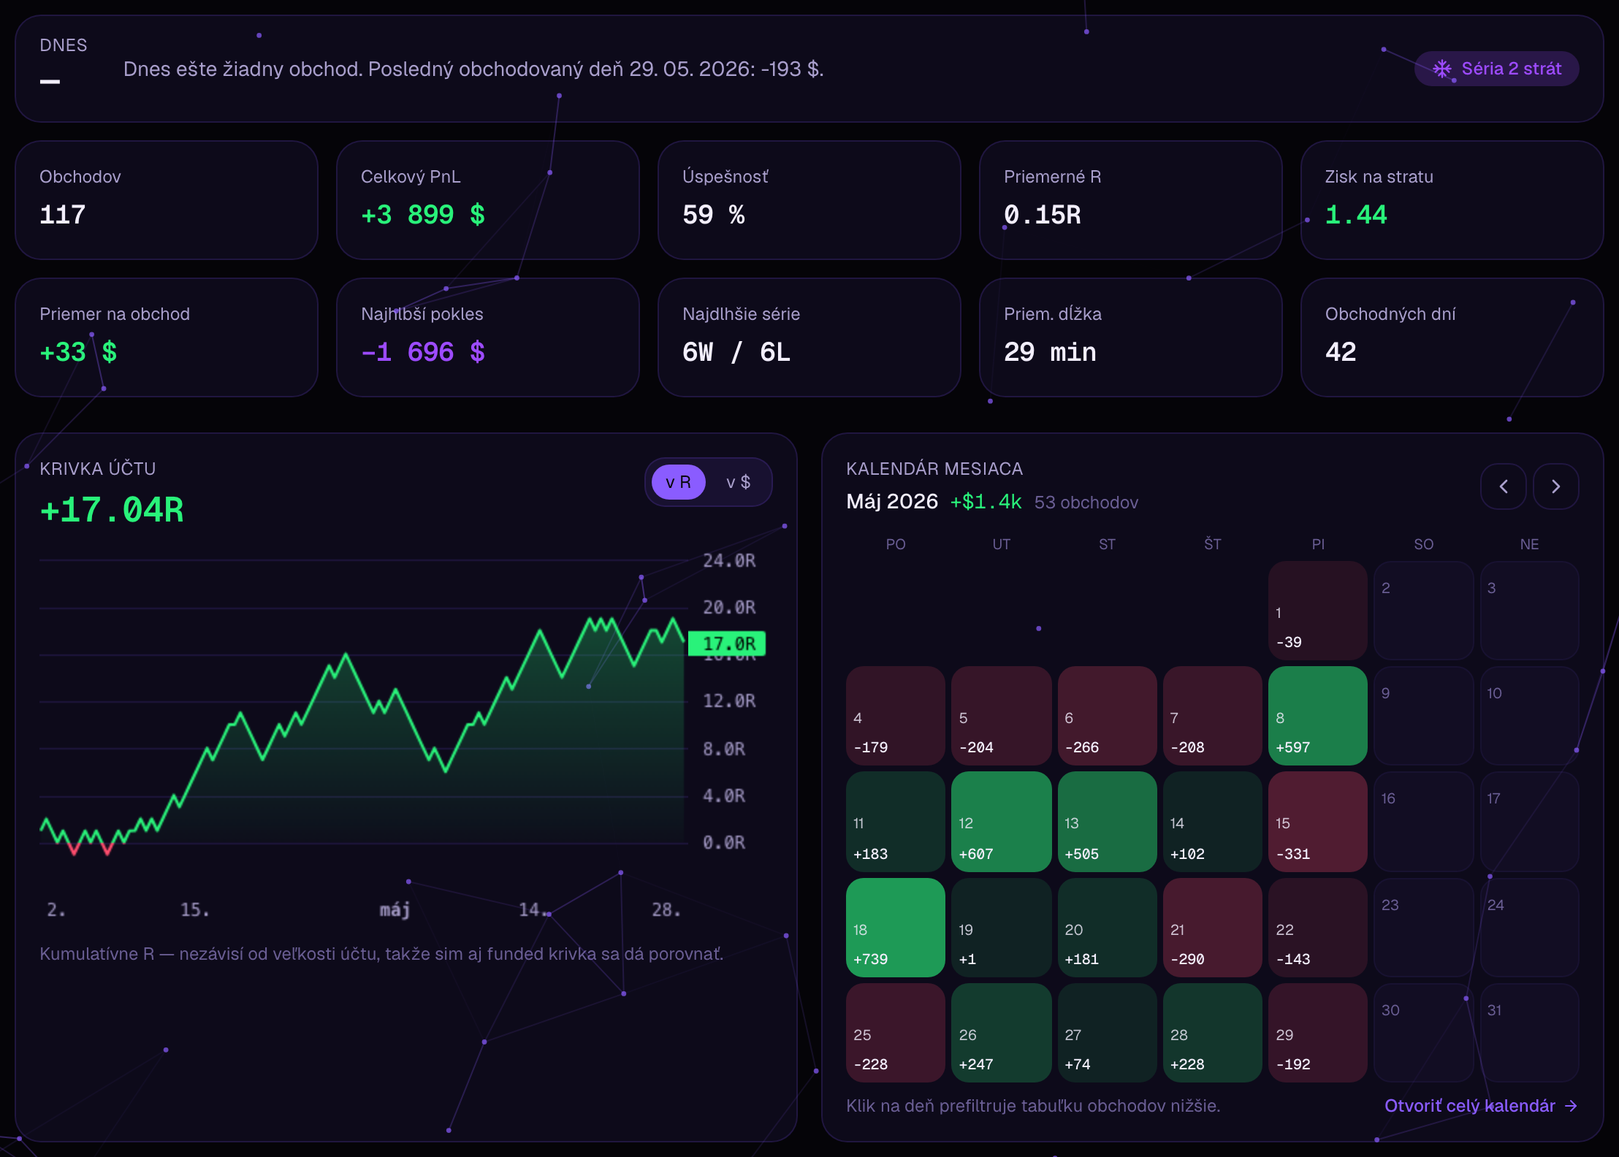This screenshot has width=1619, height=1157.
Task: Select calendar day 4 with -179
Action: pyautogui.click(x=896, y=716)
